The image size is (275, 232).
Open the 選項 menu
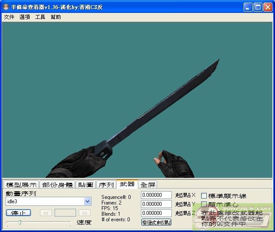point(24,17)
